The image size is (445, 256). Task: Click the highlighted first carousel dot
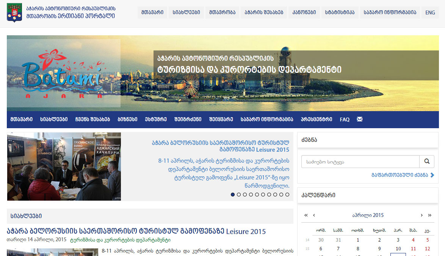(x=233, y=194)
